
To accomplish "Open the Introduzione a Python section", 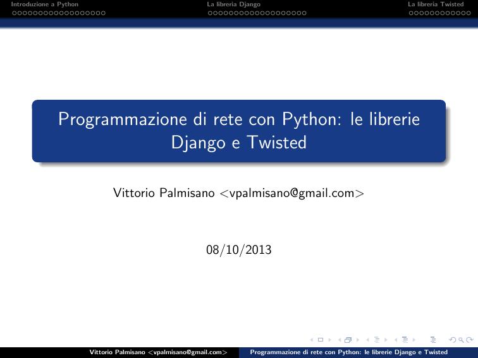I will 45,4.
